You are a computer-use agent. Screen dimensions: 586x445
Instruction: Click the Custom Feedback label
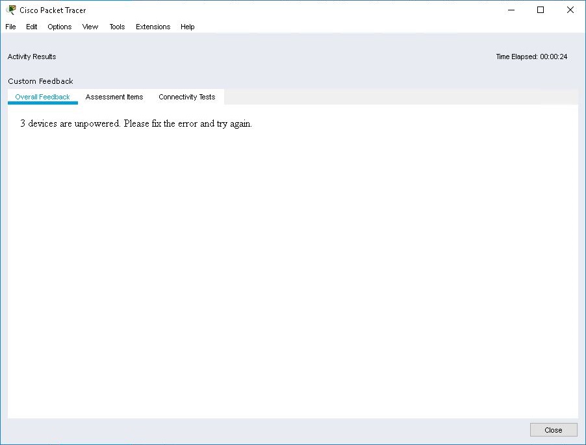pyautogui.click(x=40, y=81)
